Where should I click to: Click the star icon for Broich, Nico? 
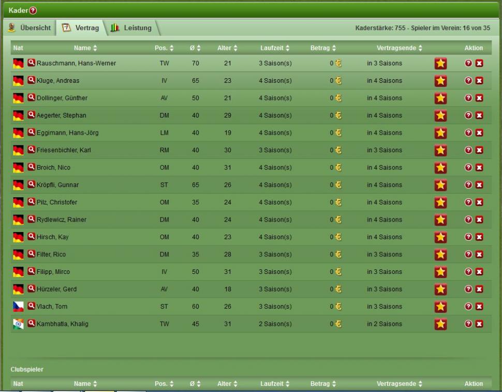pos(440,168)
